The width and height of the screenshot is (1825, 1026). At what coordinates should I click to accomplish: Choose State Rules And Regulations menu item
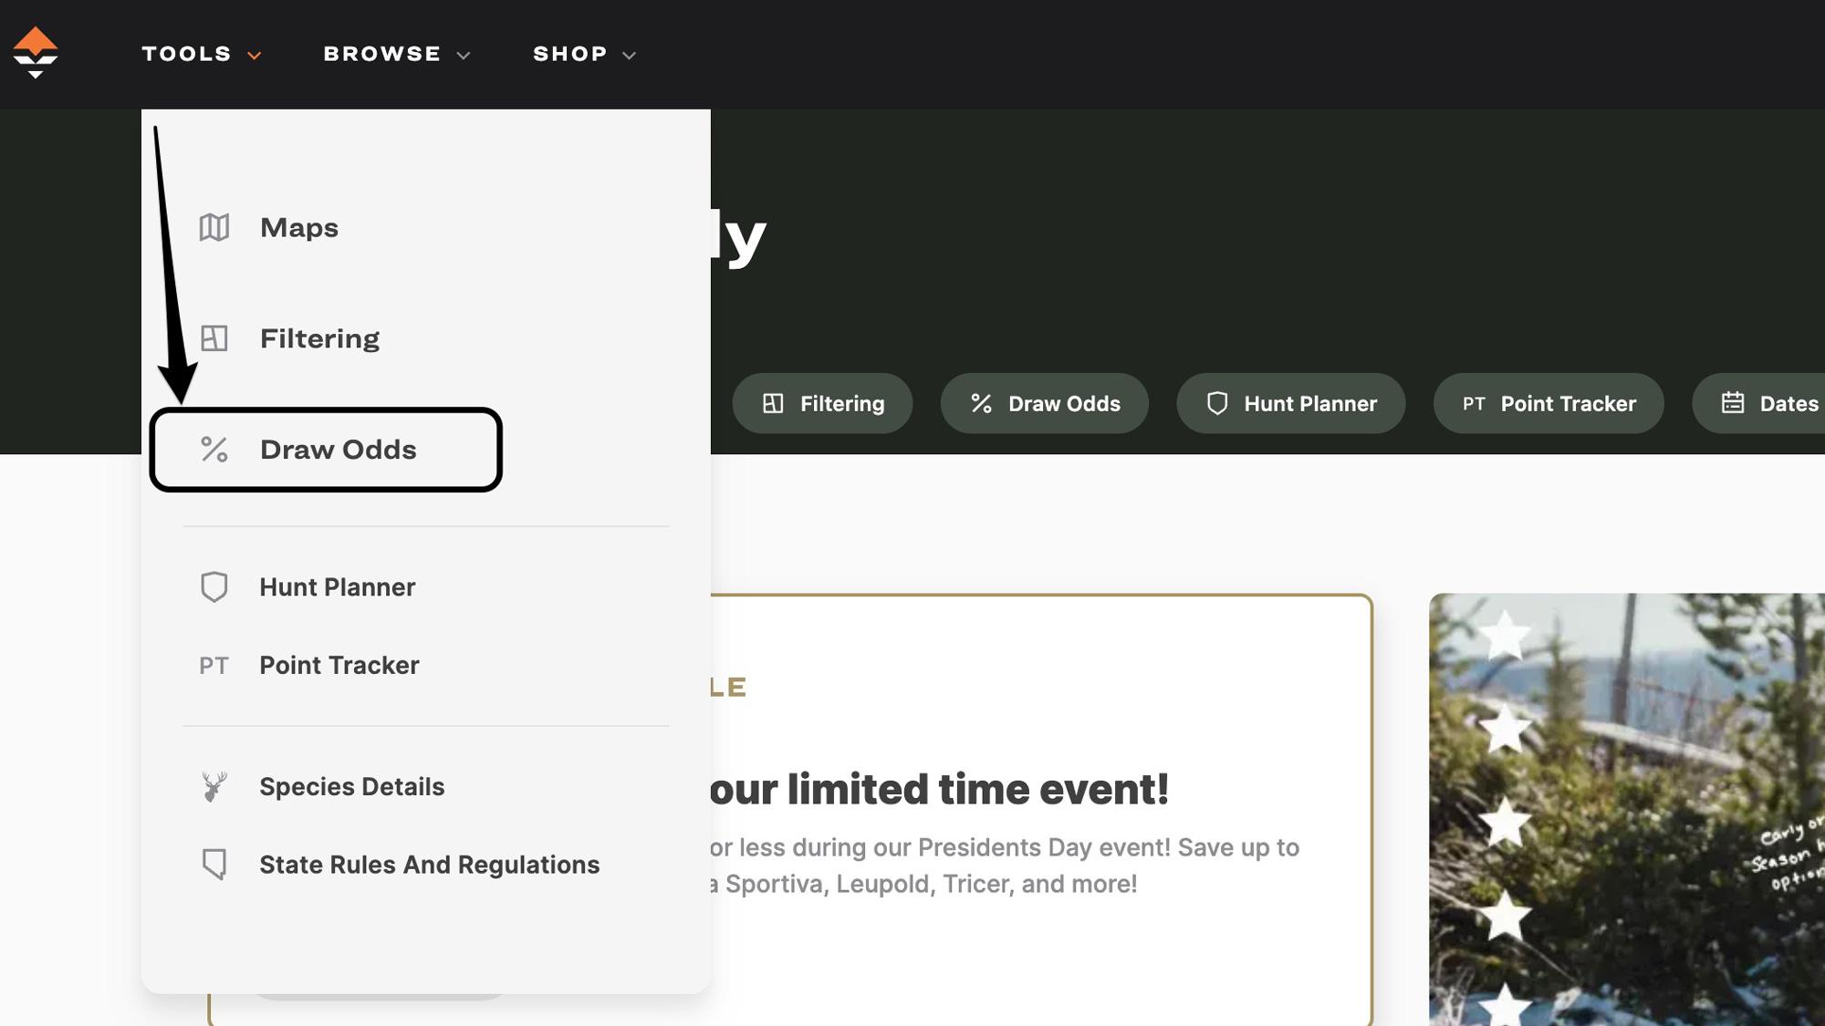click(x=429, y=865)
